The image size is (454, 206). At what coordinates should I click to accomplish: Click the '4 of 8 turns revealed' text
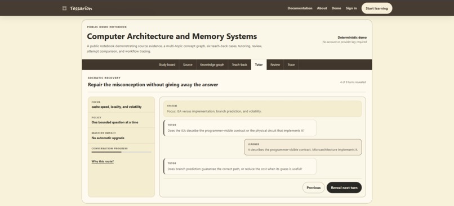pyautogui.click(x=353, y=82)
